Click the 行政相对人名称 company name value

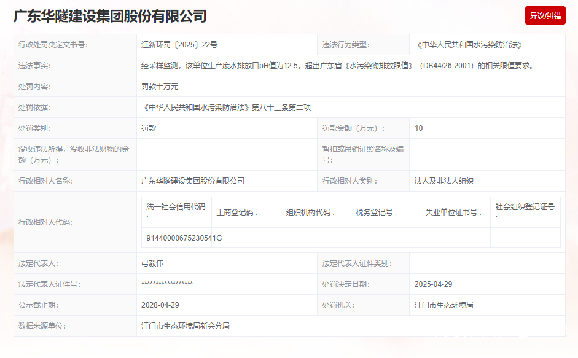click(x=193, y=181)
